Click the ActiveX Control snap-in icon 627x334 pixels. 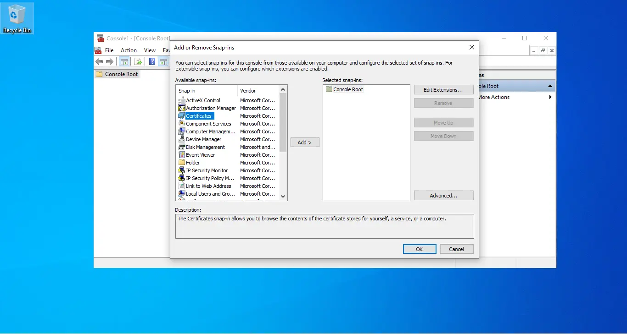[182, 100]
